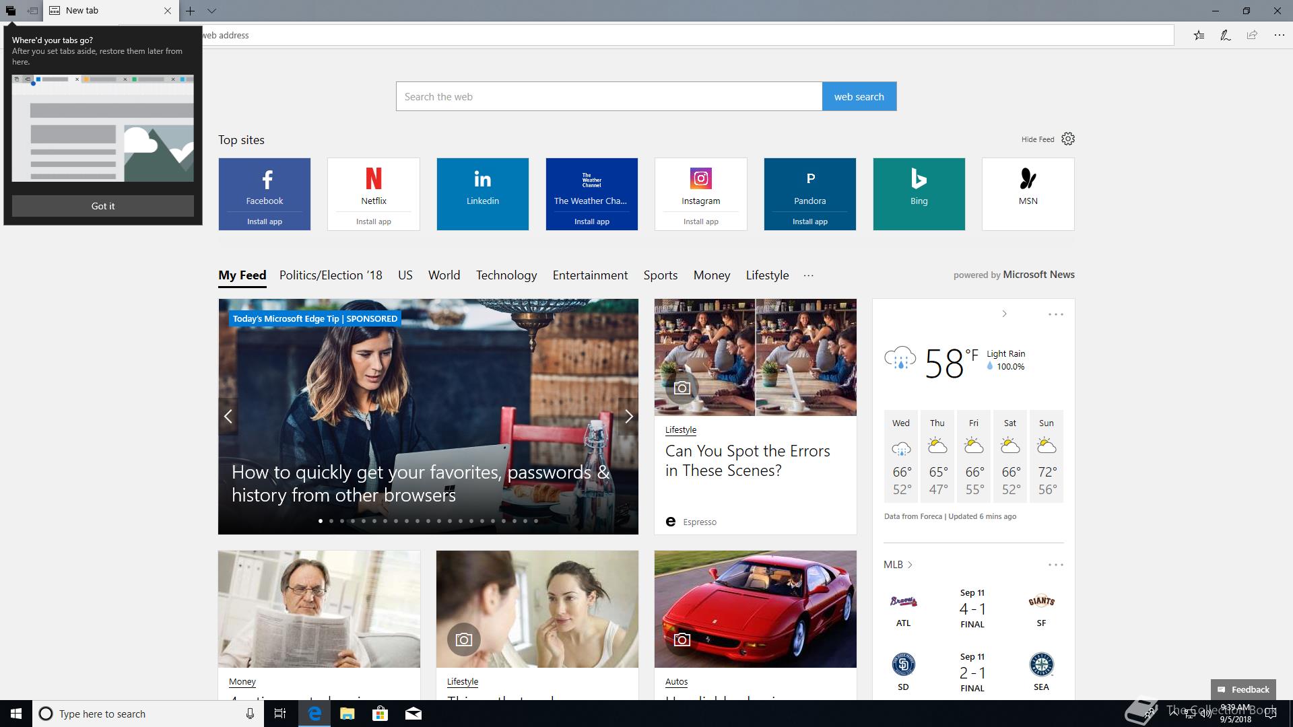Click the Feedback button
This screenshot has height=727, width=1293.
(x=1243, y=689)
